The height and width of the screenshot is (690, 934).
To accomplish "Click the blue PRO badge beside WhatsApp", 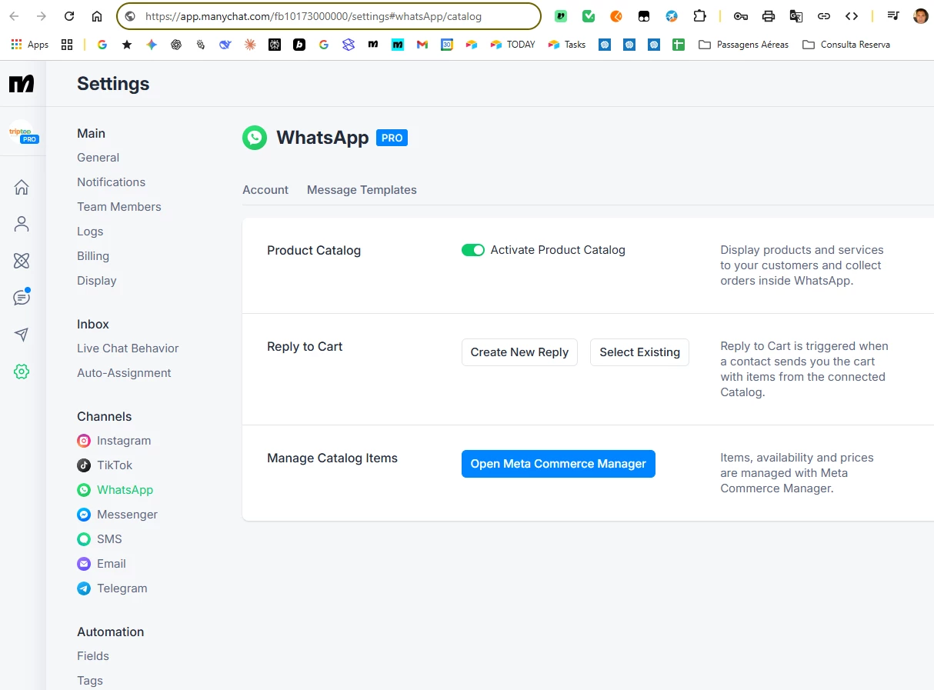I will [392, 138].
